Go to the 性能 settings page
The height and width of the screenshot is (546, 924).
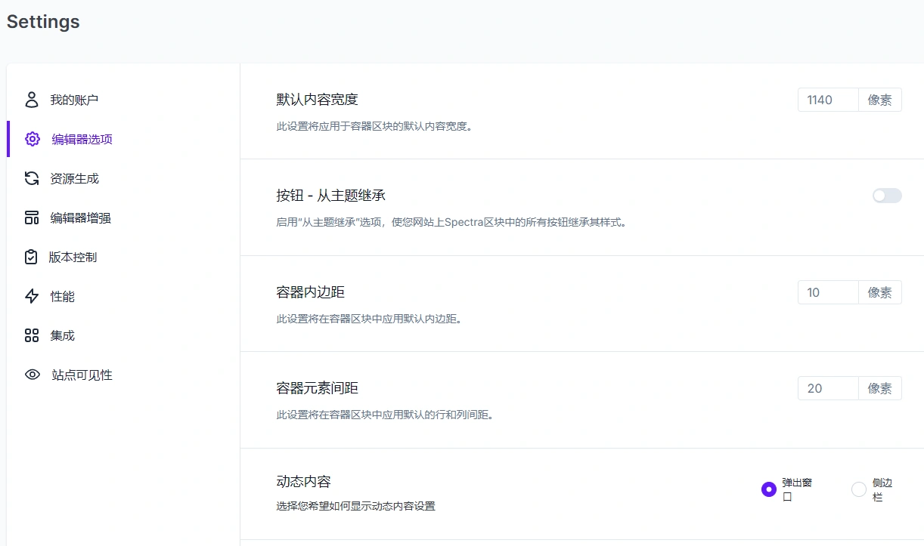pyautogui.click(x=60, y=296)
